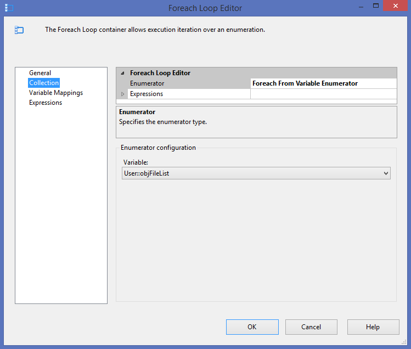Click the Foreach Loop Editor title bar text

pos(205,8)
